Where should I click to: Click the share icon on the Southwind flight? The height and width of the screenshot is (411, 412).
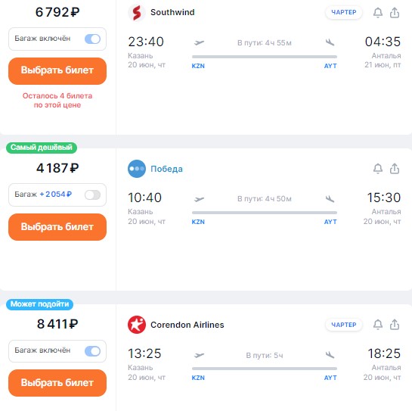[395, 12]
